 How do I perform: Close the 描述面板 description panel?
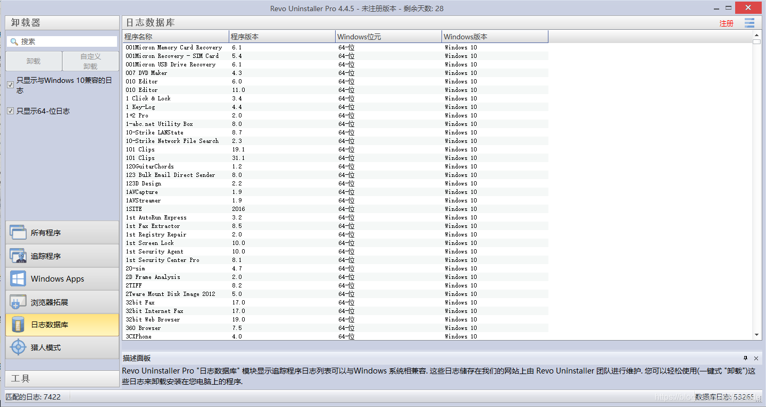[756, 358]
